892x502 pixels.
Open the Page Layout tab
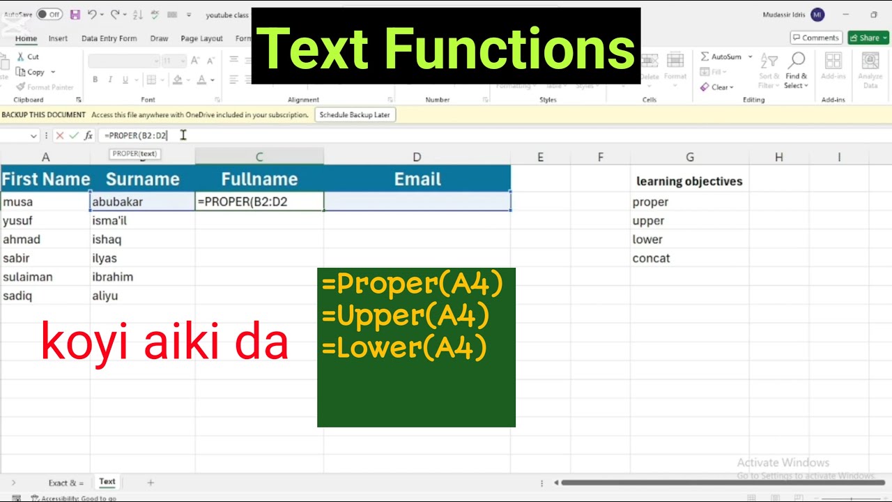[201, 38]
